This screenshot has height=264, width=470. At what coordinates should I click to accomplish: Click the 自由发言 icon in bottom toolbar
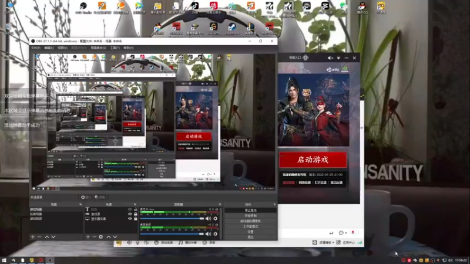tap(156, 242)
